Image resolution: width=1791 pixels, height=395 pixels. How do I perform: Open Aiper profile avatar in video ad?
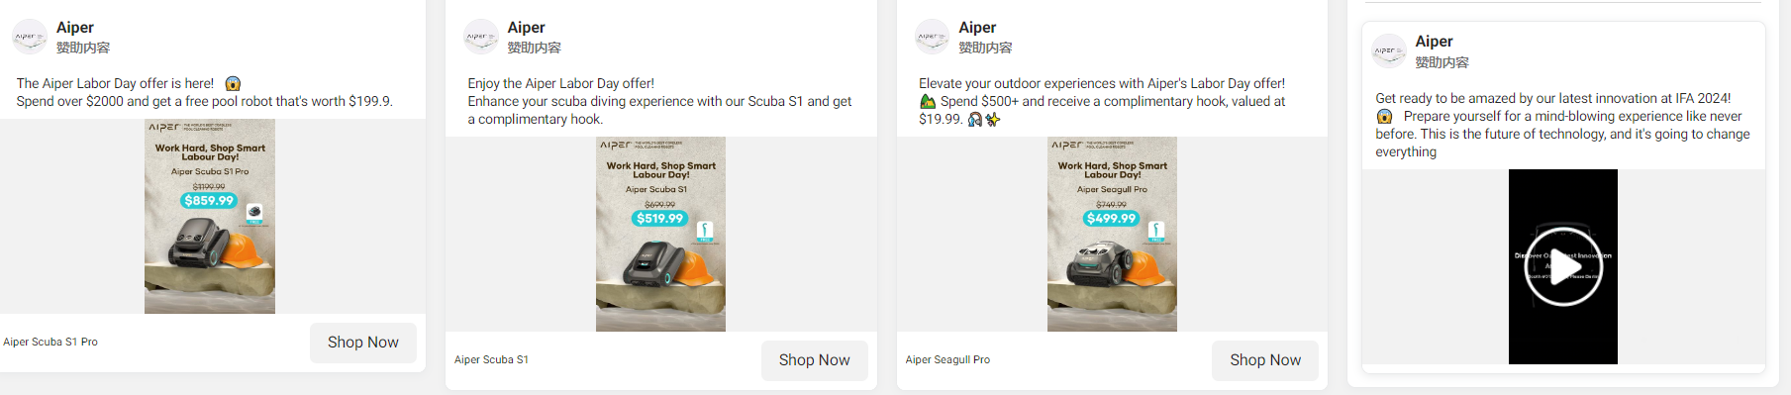1389,50
